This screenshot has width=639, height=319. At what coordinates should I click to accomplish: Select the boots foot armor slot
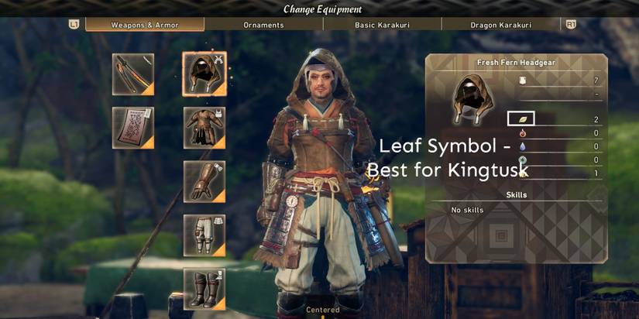(x=204, y=290)
